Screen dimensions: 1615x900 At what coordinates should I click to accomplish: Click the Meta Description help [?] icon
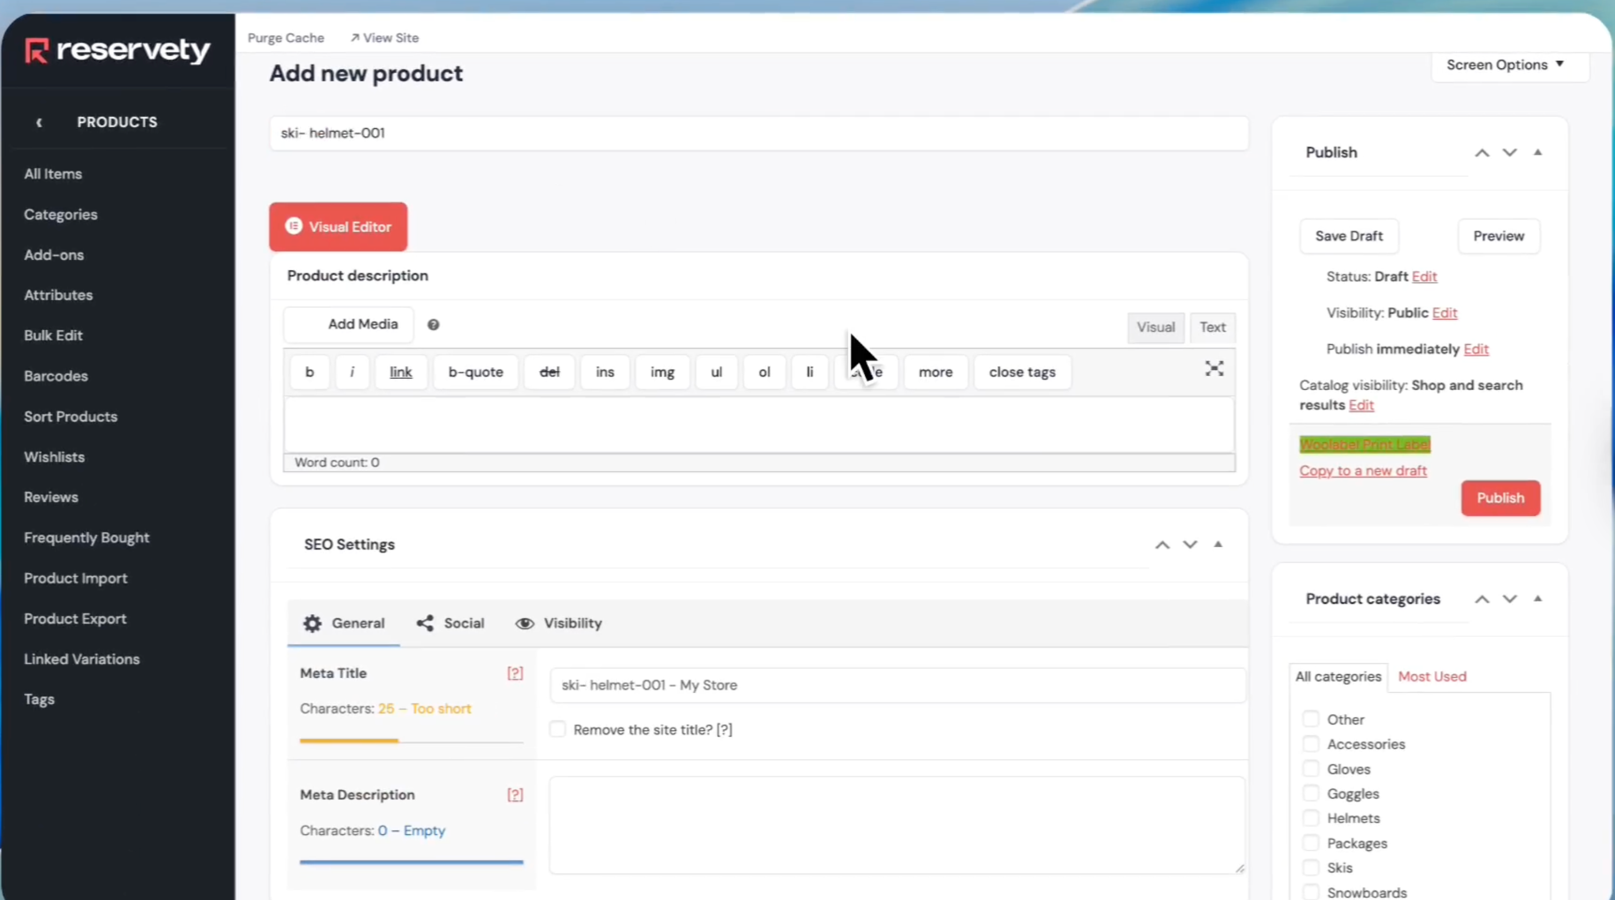[x=515, y=795]
